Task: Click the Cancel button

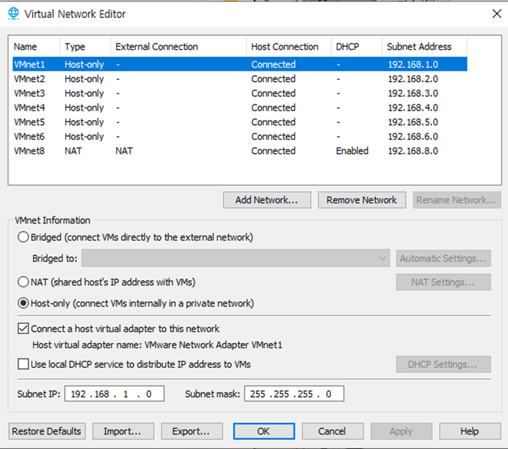Action: tap(333, 431)
